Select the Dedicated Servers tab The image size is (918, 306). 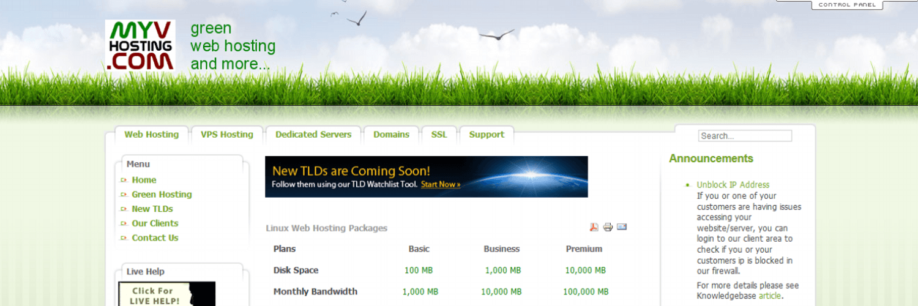pos(313,135)
